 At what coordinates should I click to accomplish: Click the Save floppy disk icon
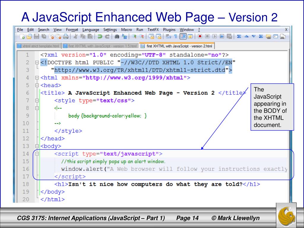point(37,36)
